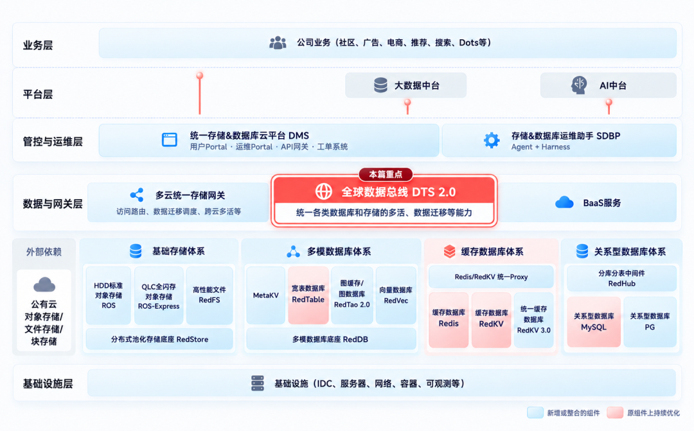This screenshot has width=694, height=431.
Task: Click the 宽表数据库 RedTable box
Action: pyautogui.click(x=308, y=295)
